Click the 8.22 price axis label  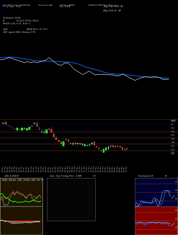(x=173, y=135)
